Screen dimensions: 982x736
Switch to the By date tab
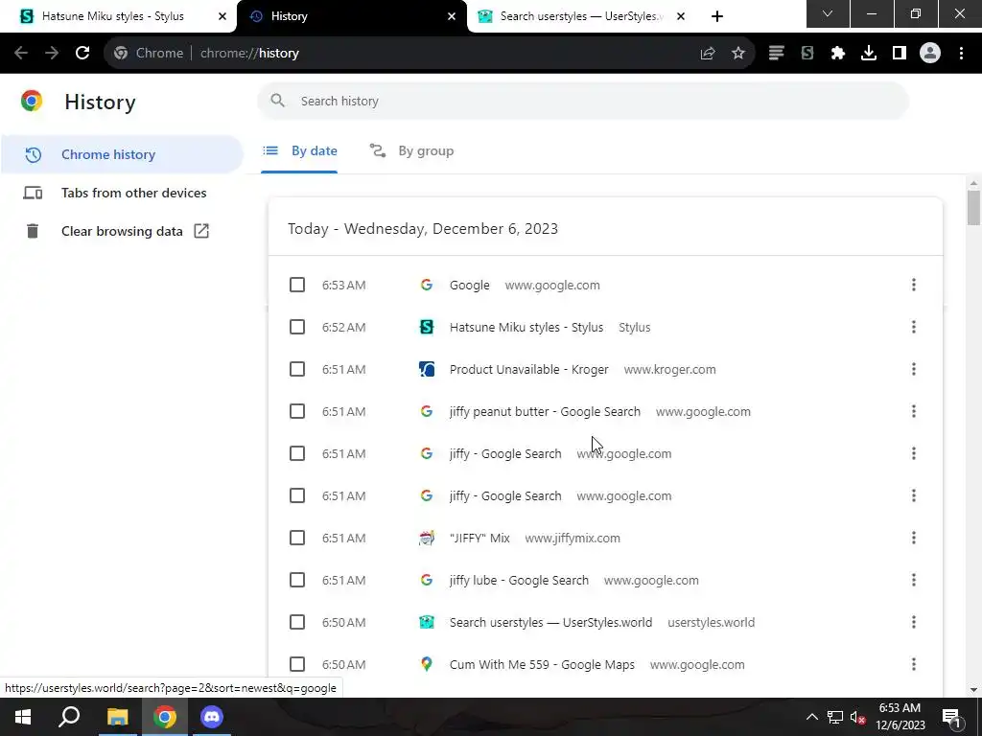299,150
